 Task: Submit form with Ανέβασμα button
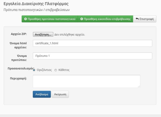(42, 94)
